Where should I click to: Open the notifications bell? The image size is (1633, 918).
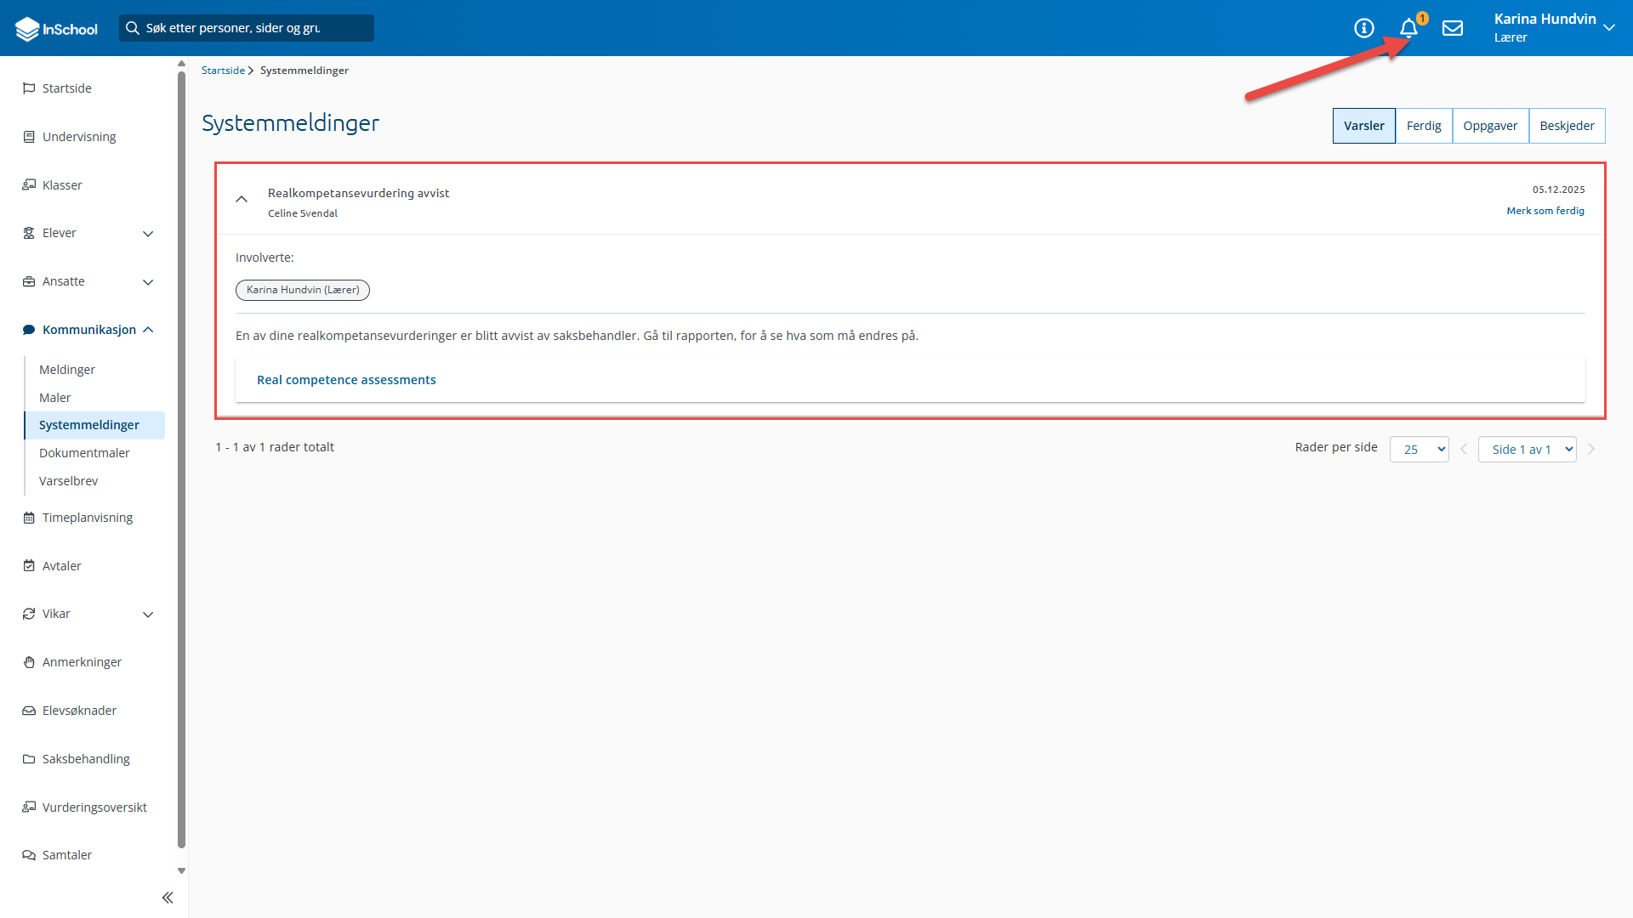click(x=1408, y=28)
